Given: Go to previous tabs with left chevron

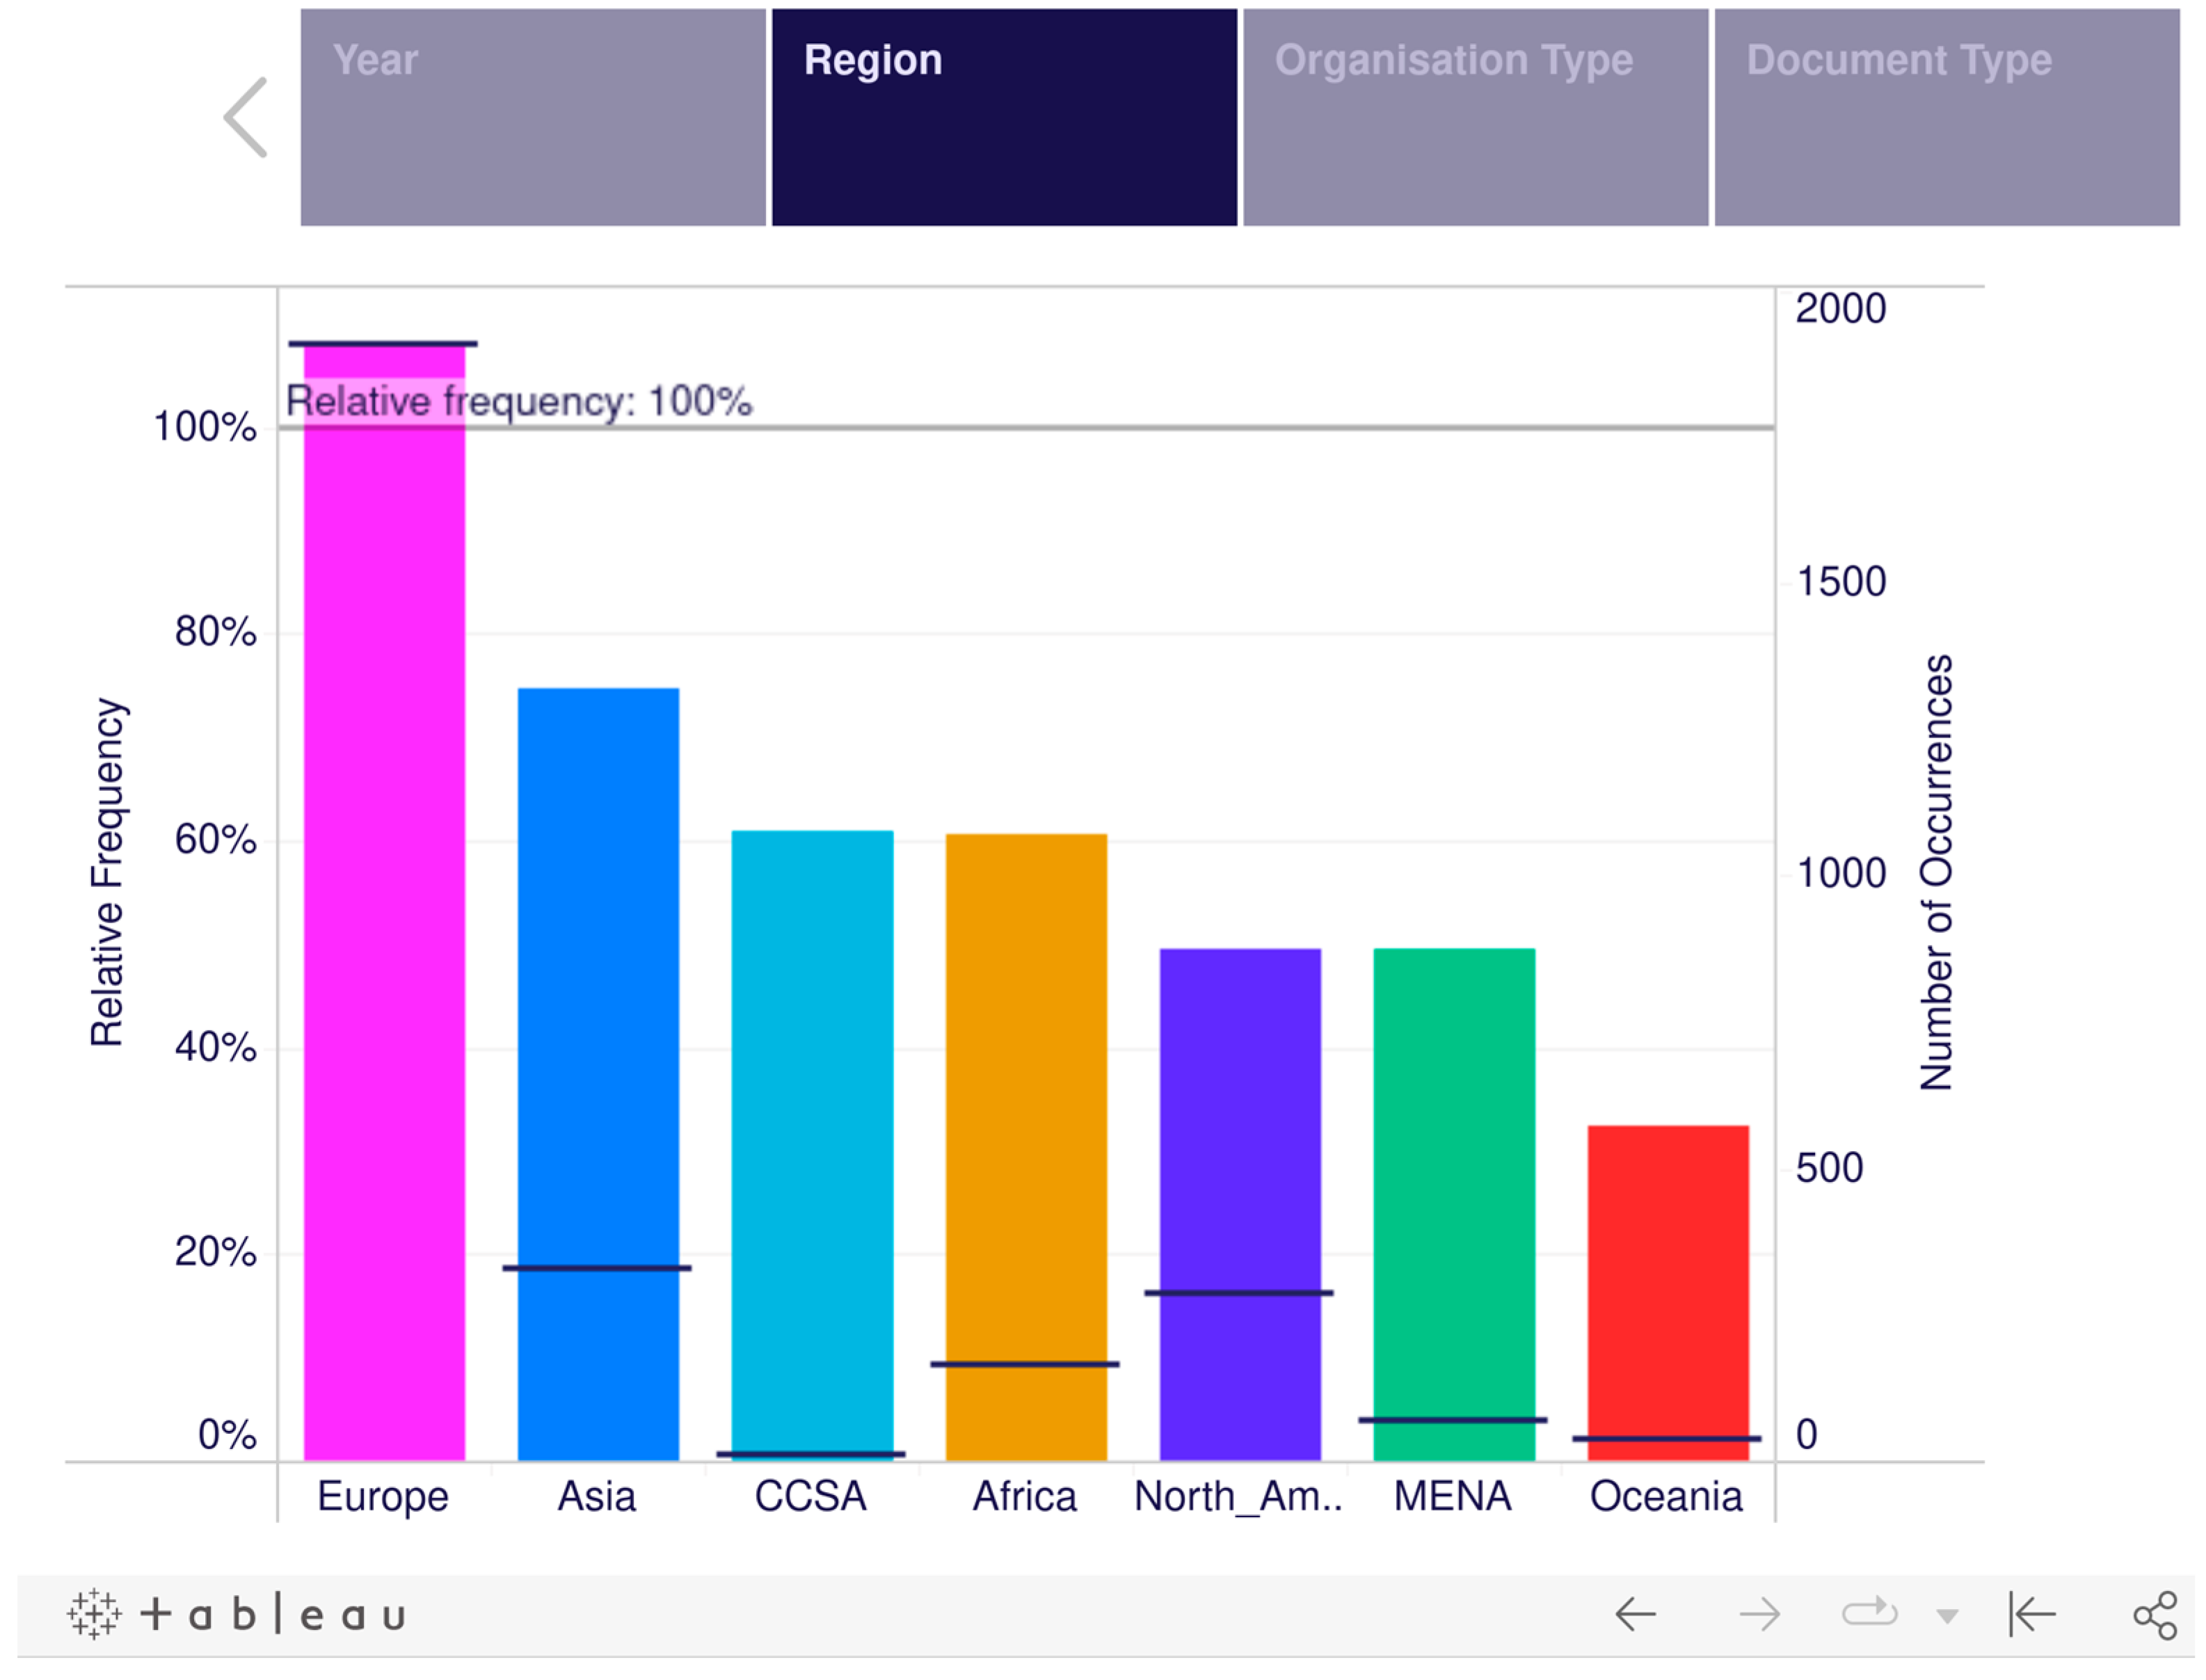Looking at the screenshot, I should 246,117.
